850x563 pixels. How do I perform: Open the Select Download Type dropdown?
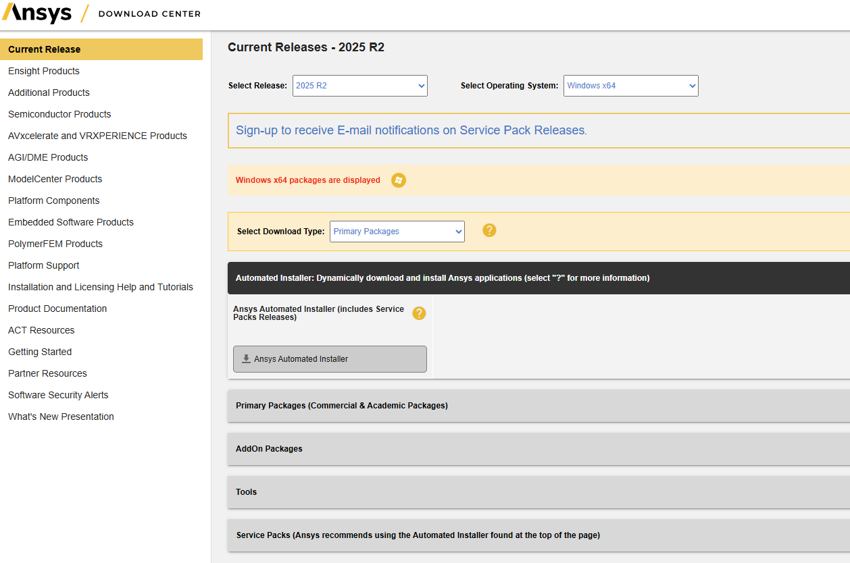click(397, 232)
